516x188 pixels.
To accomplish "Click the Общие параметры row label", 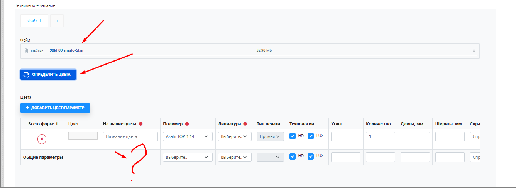I will tap(43, 157).
